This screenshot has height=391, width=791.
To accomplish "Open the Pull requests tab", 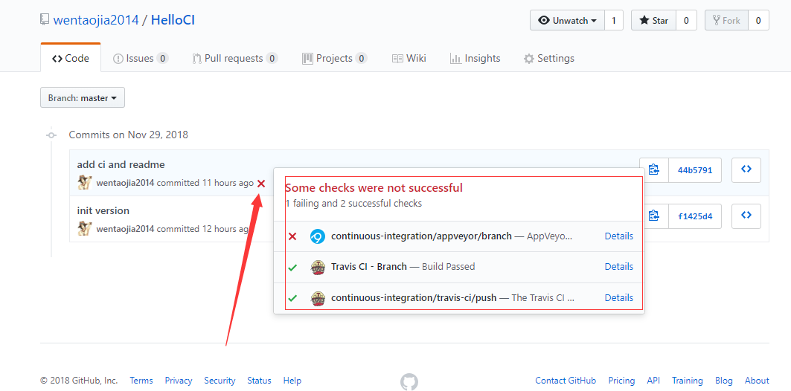I will [x=235, y=59].
